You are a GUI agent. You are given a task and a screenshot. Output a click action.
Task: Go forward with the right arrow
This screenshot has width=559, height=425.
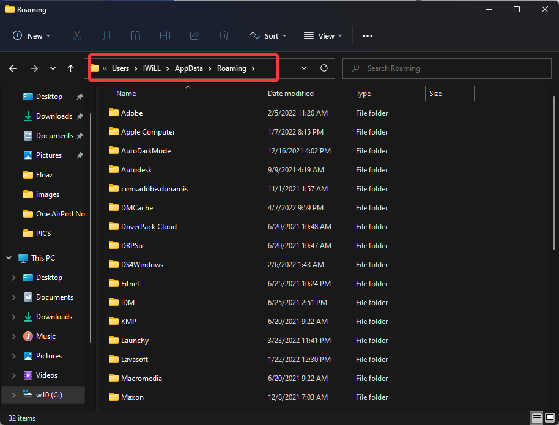coord(34,68)
